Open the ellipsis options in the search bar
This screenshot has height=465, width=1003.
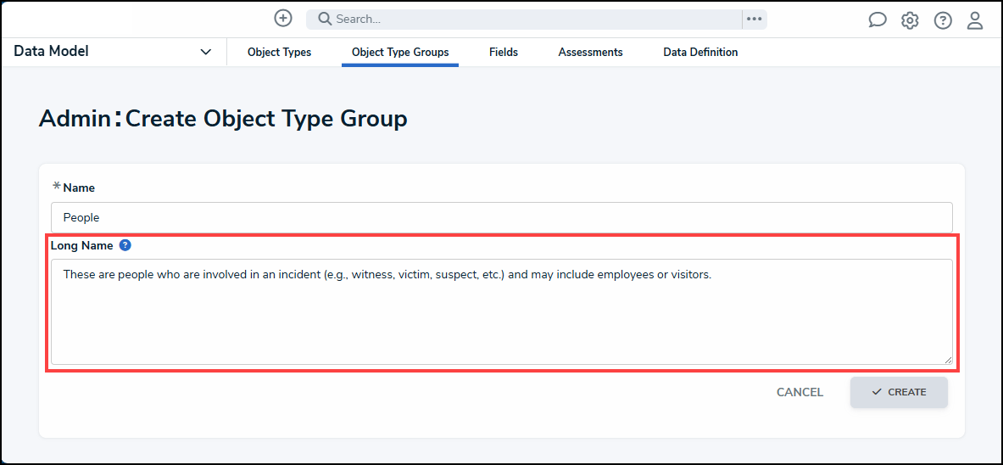coord(754,20)
